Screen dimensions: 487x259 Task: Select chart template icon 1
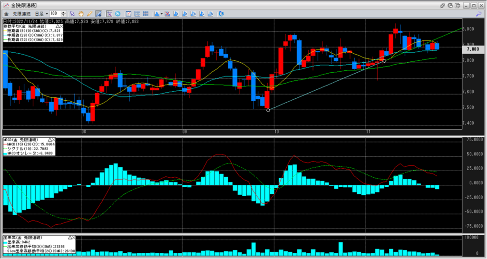176,14
